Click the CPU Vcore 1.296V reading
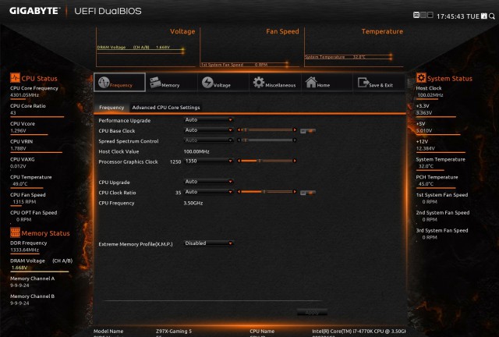The image size is (499, 337). 18,130
